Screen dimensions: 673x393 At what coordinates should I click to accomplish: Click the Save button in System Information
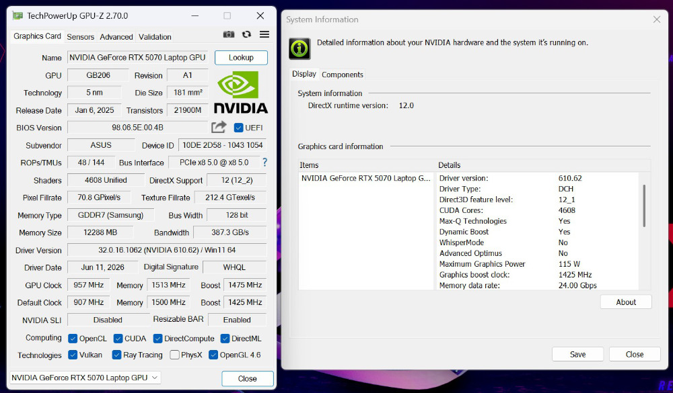point(577,355)
